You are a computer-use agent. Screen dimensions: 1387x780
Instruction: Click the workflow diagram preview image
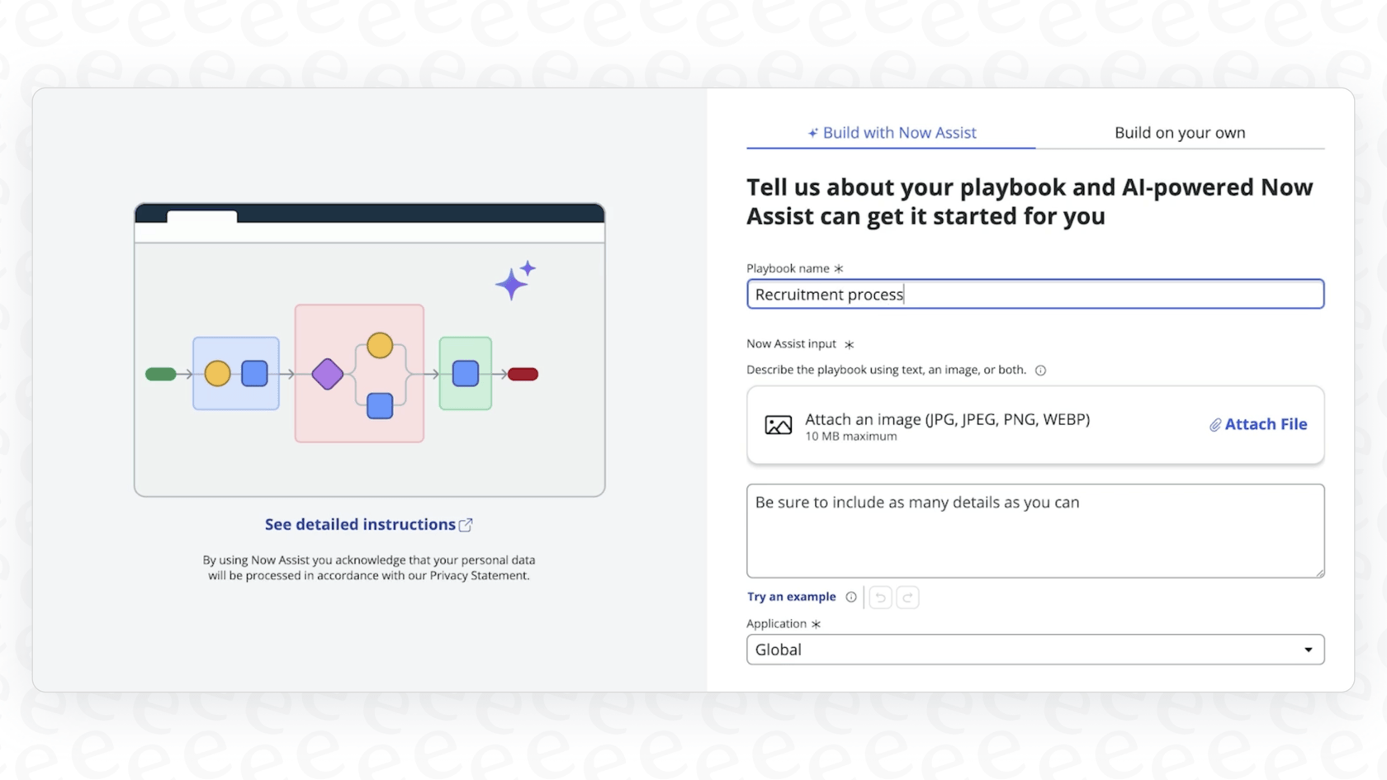pos(369,351)
